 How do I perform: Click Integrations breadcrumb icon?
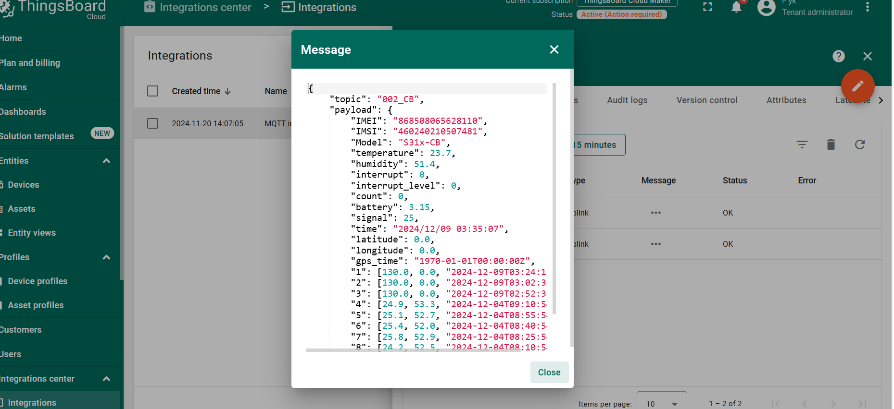pos(288,7)
